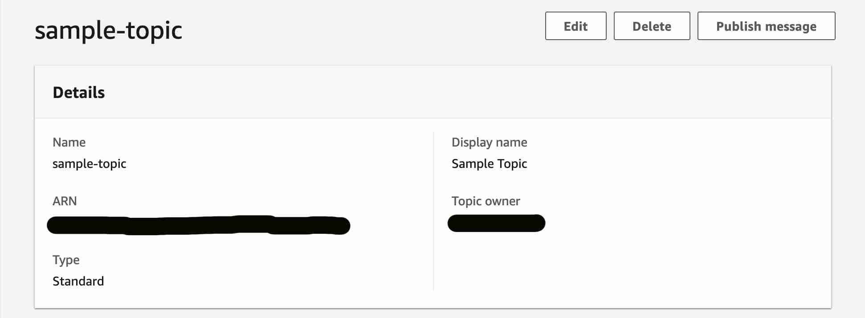Click the ARN field label
Viewport: 865px width, 318px height.
coord(65,201)
